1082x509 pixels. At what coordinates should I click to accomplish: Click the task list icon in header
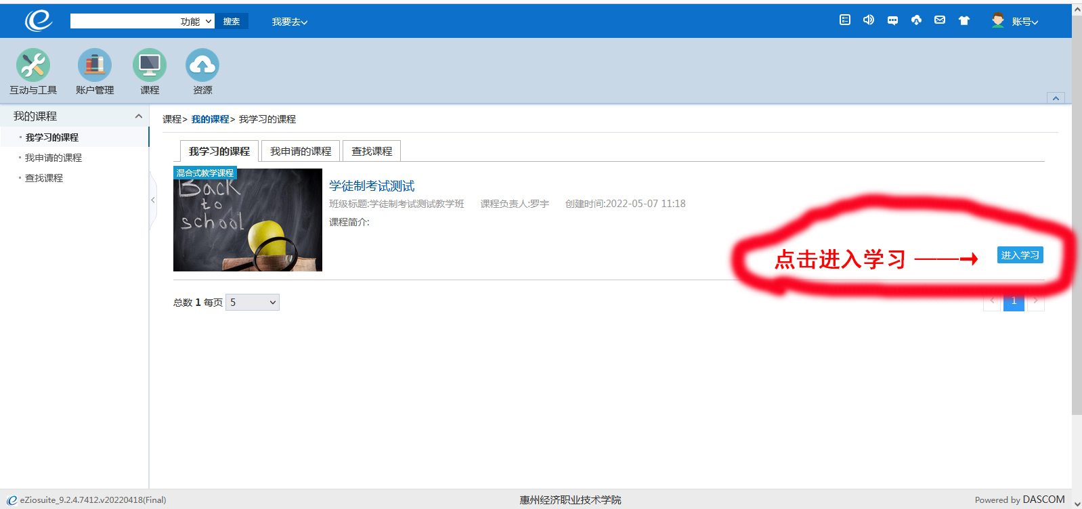pyautogui.click(x=845, y=20)
